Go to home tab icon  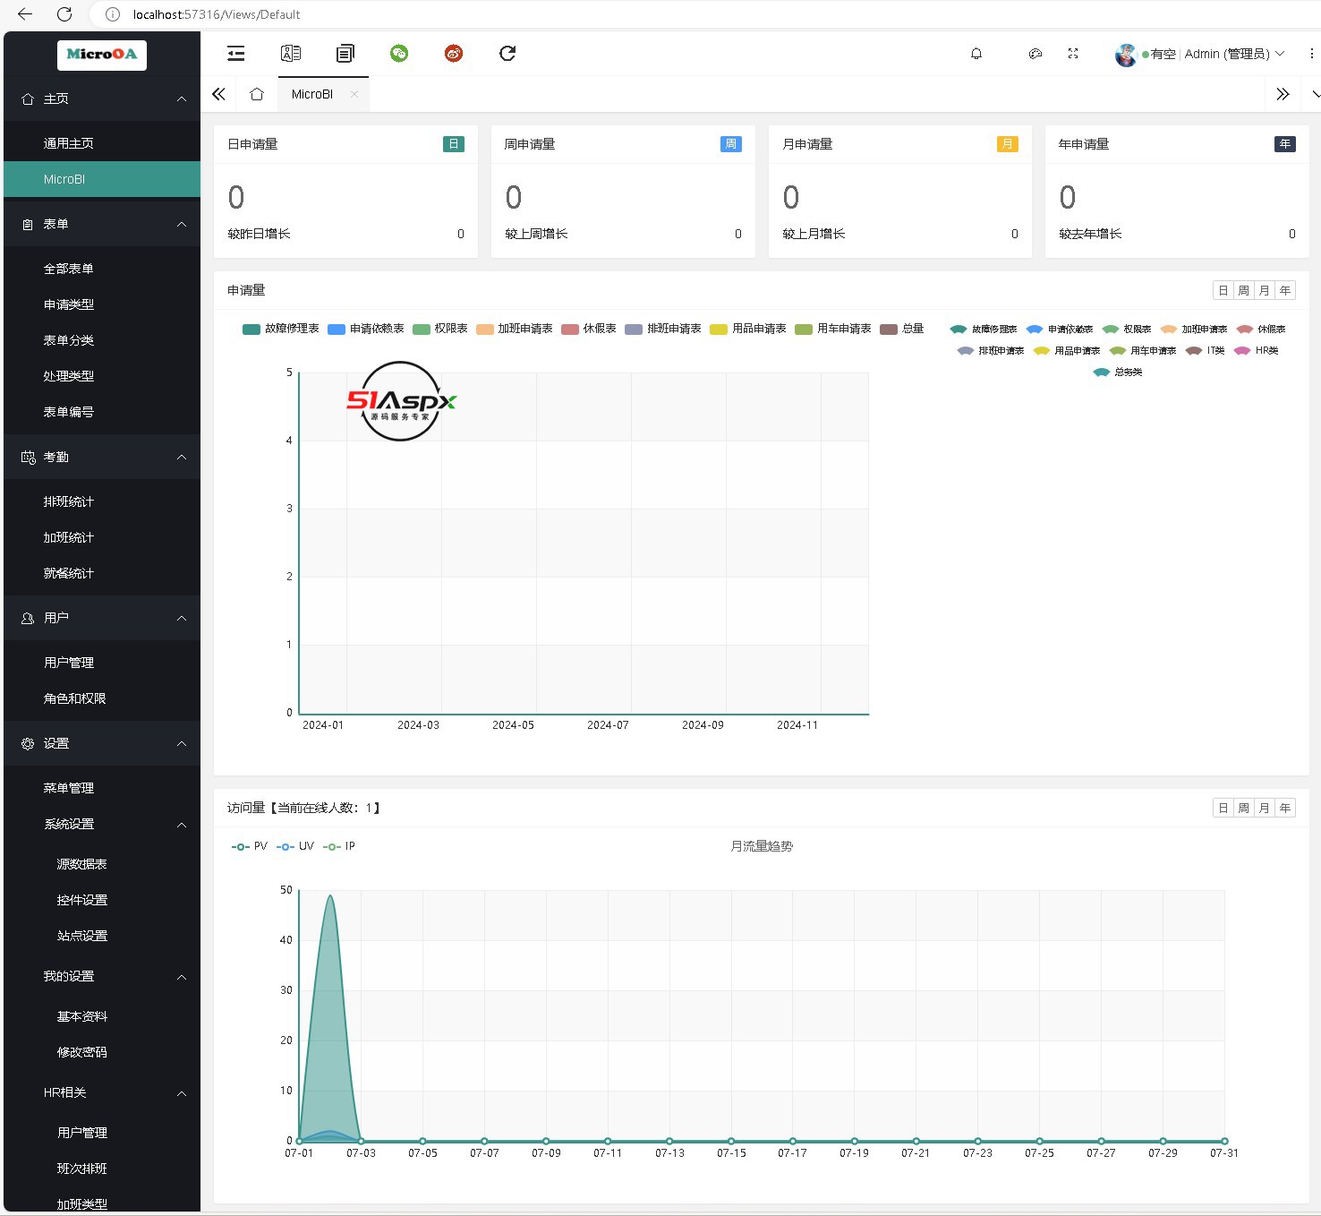click(257, 94)
